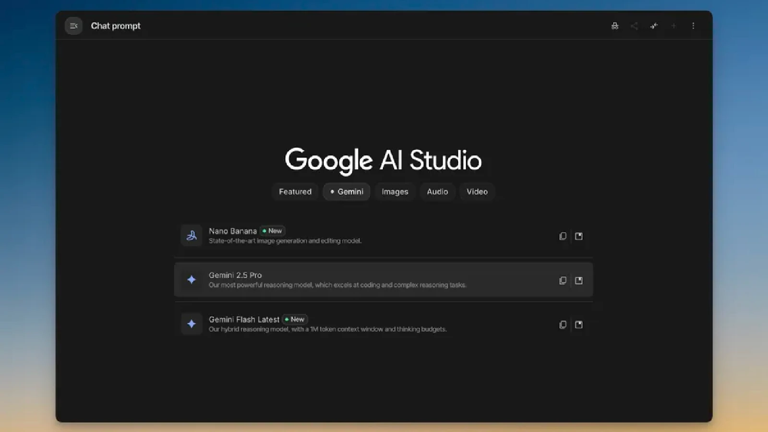Viewport: 768px width, 432px height.
Task: Open compare mode using the sparkle arrows icon
Action: point(654,26)
